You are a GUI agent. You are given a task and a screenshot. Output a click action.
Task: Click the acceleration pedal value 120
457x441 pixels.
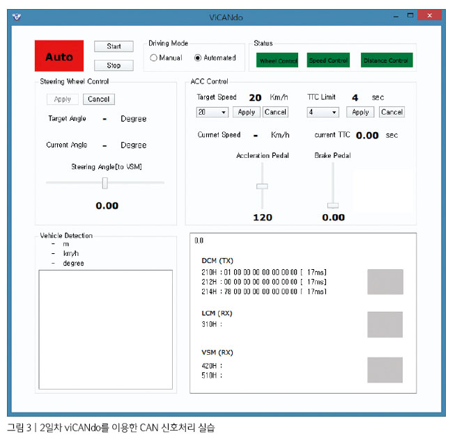[x=263, y=218]
